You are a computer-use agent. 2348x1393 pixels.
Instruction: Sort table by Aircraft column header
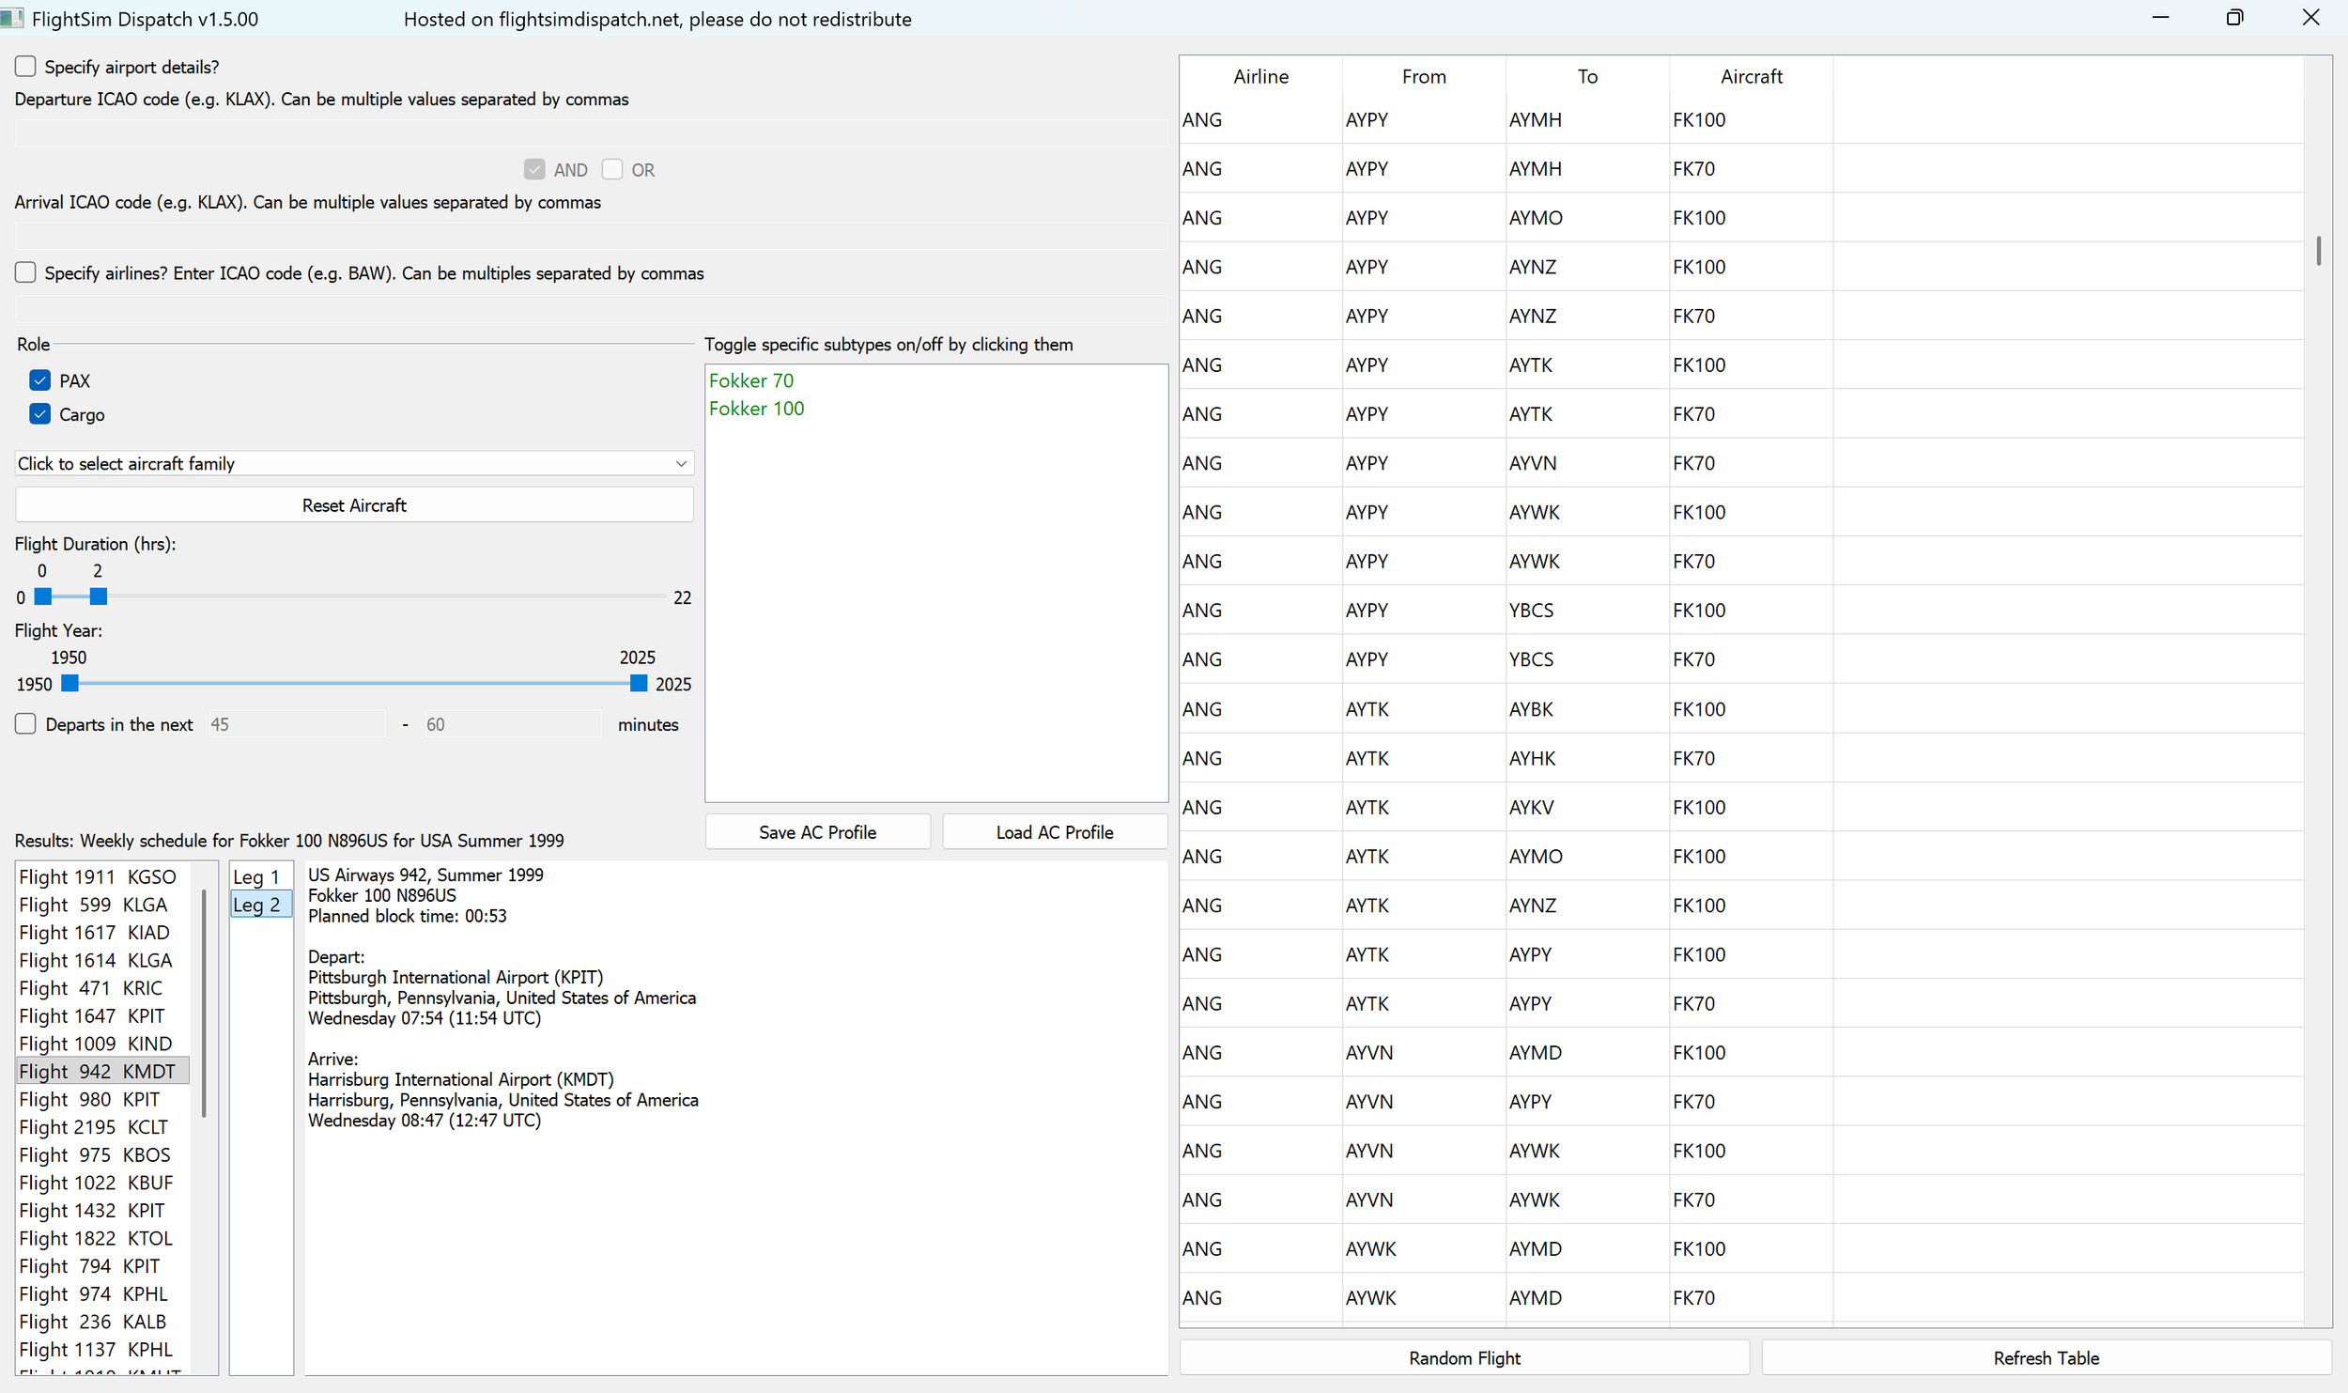1751,77
